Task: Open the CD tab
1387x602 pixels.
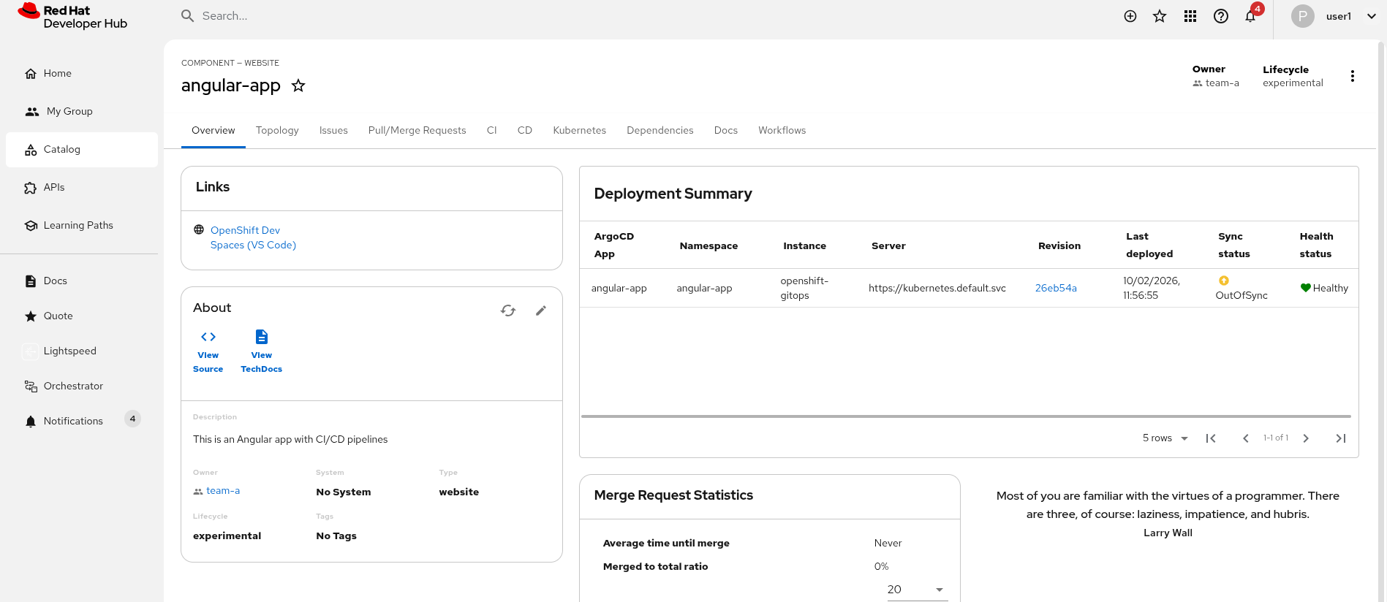Action: tap(525, 130)
